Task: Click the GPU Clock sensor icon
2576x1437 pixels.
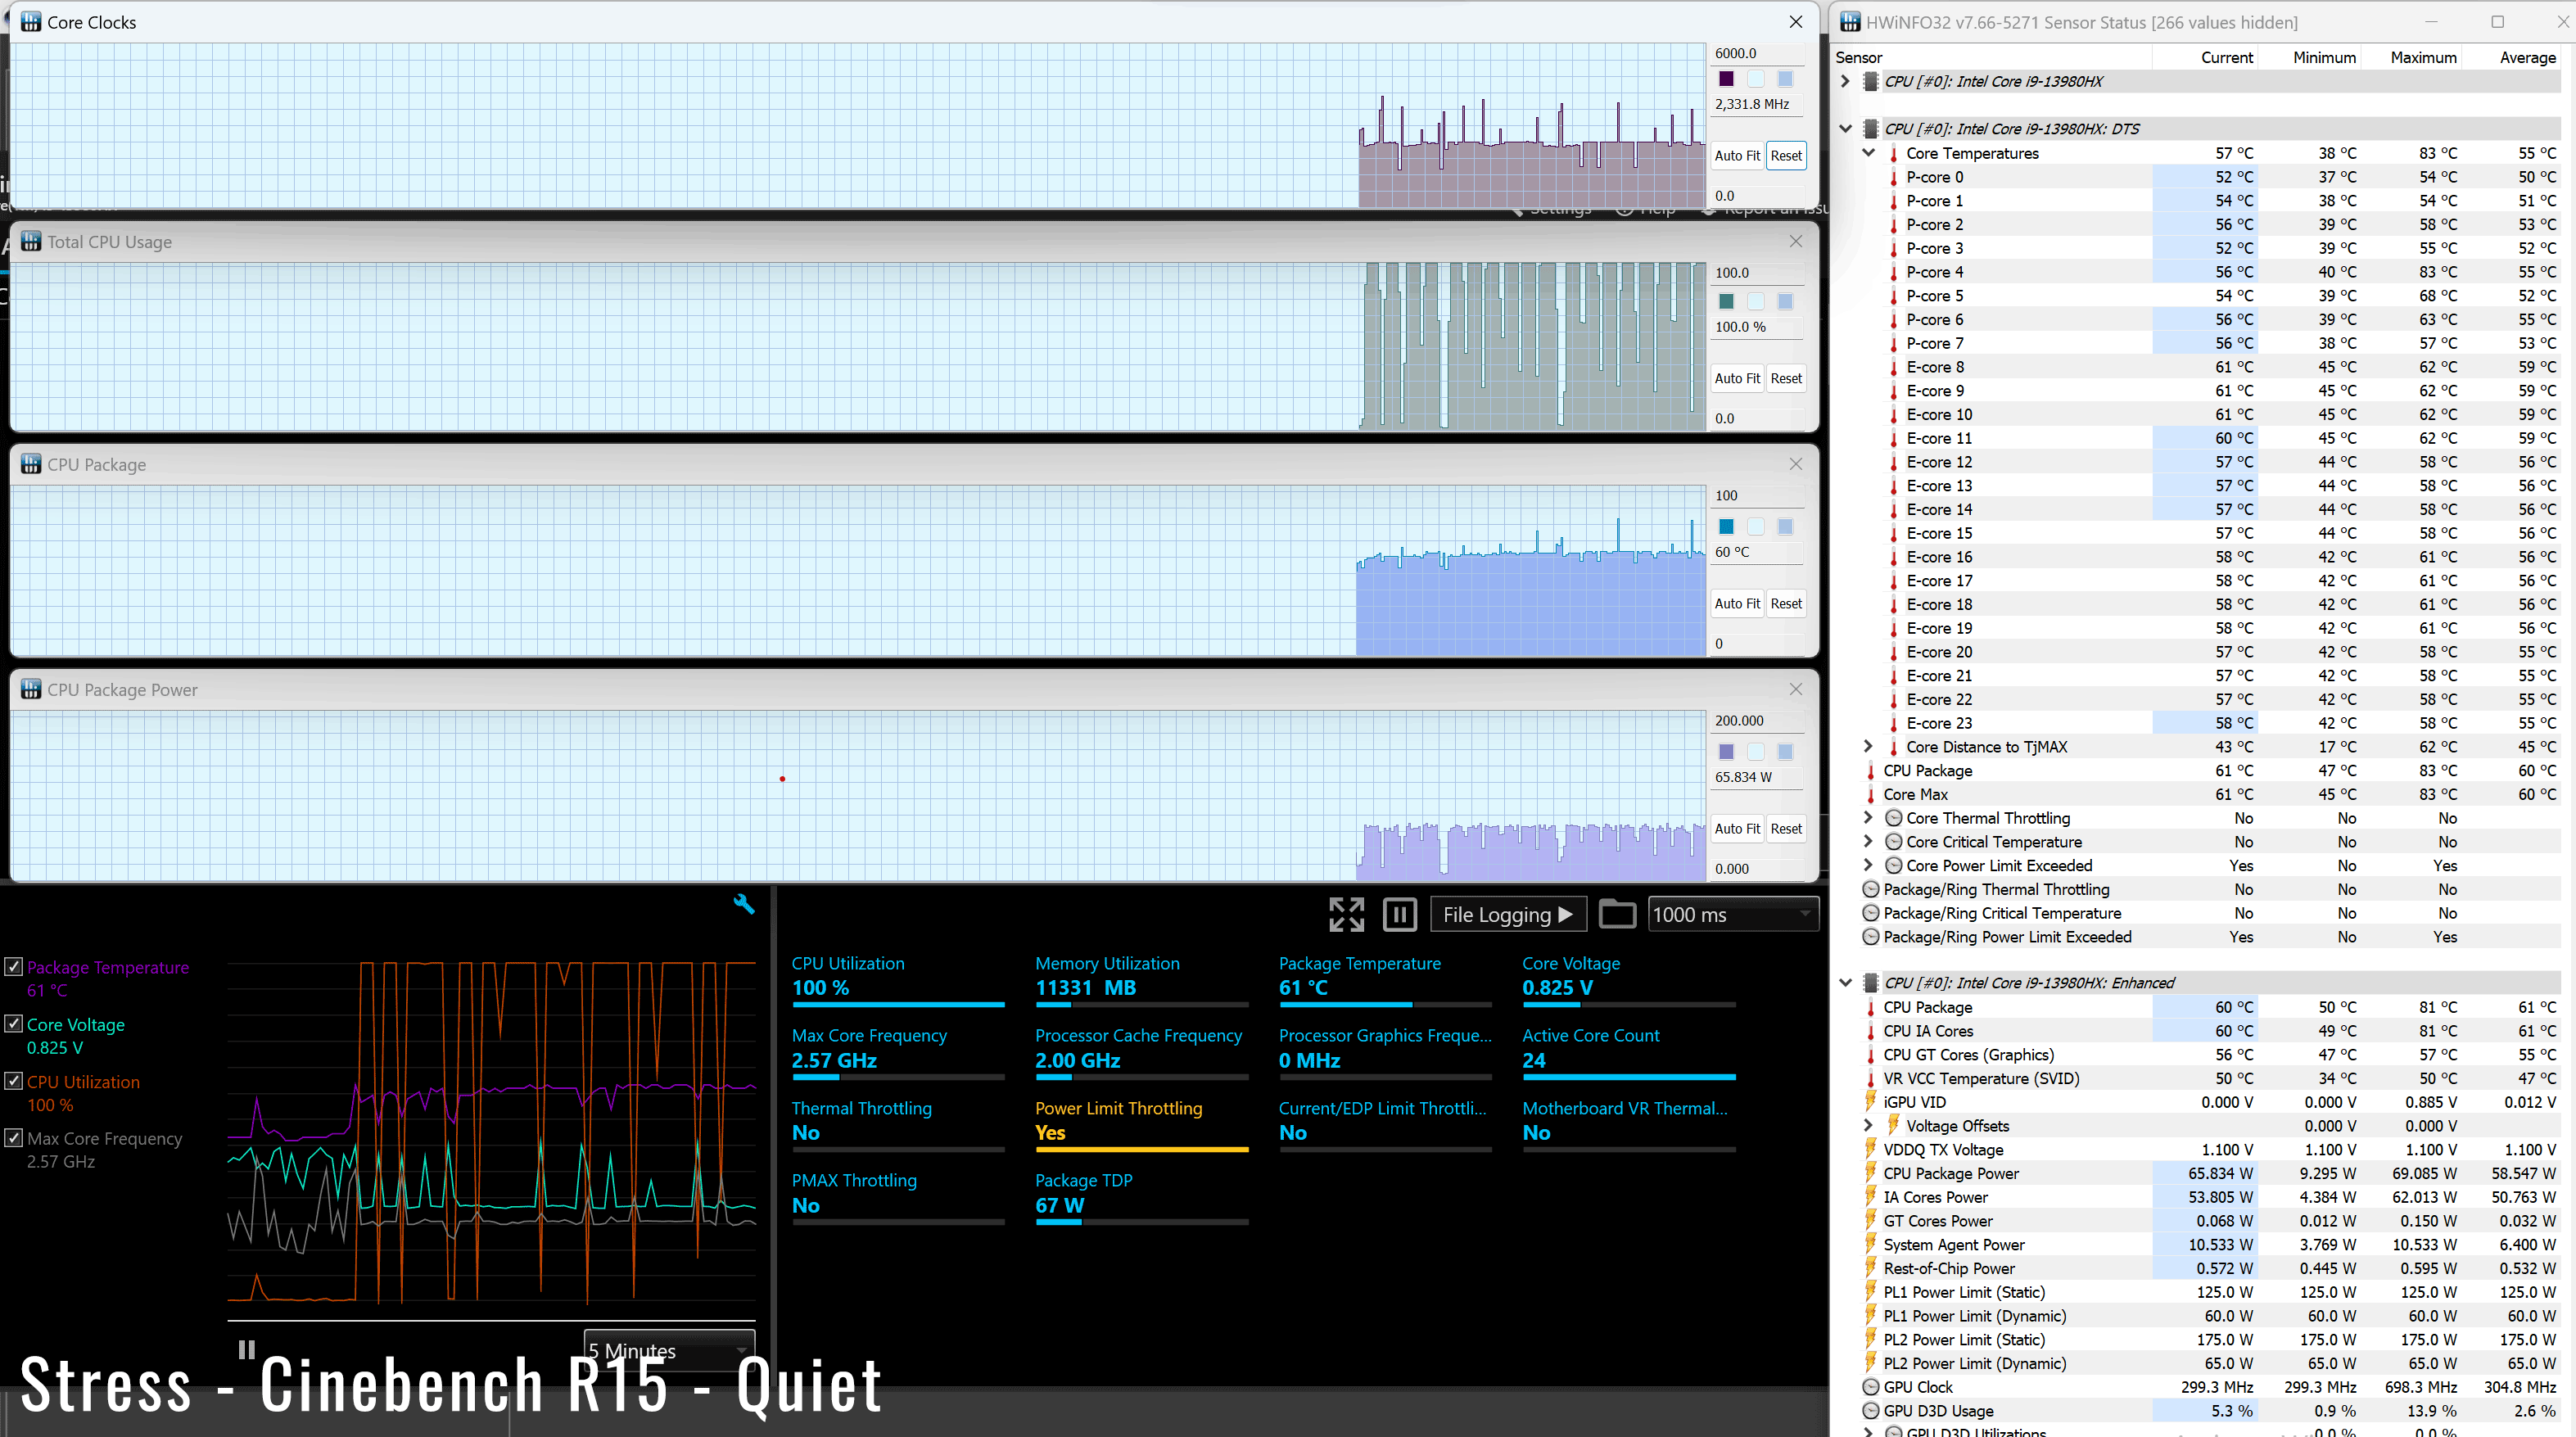Action: (x=1870, y=1387)
